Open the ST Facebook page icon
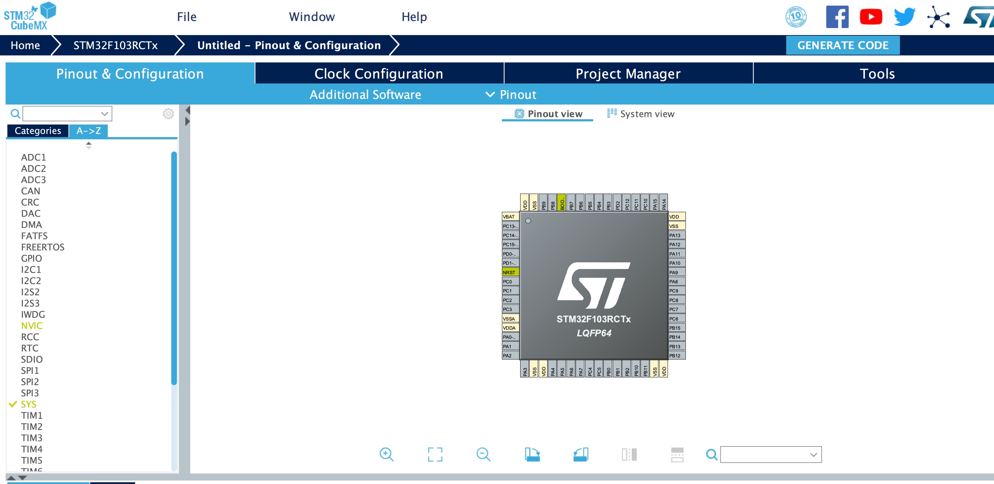 (x=837, y=17)
